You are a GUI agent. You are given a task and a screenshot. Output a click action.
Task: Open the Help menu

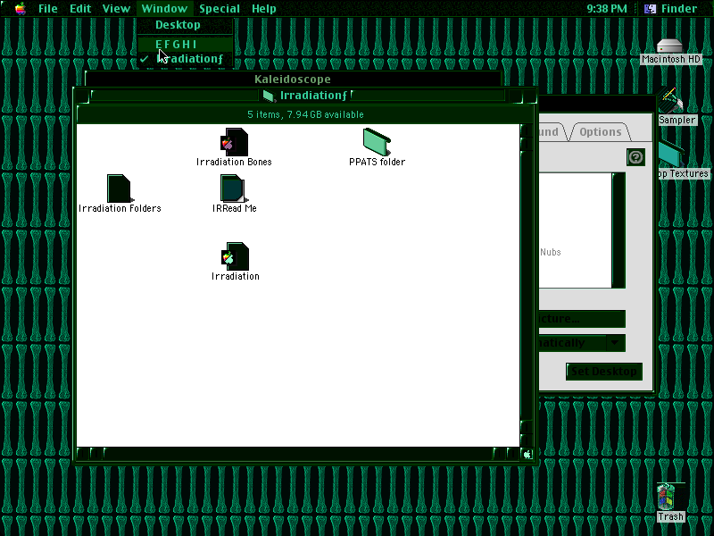pos(264,9)
